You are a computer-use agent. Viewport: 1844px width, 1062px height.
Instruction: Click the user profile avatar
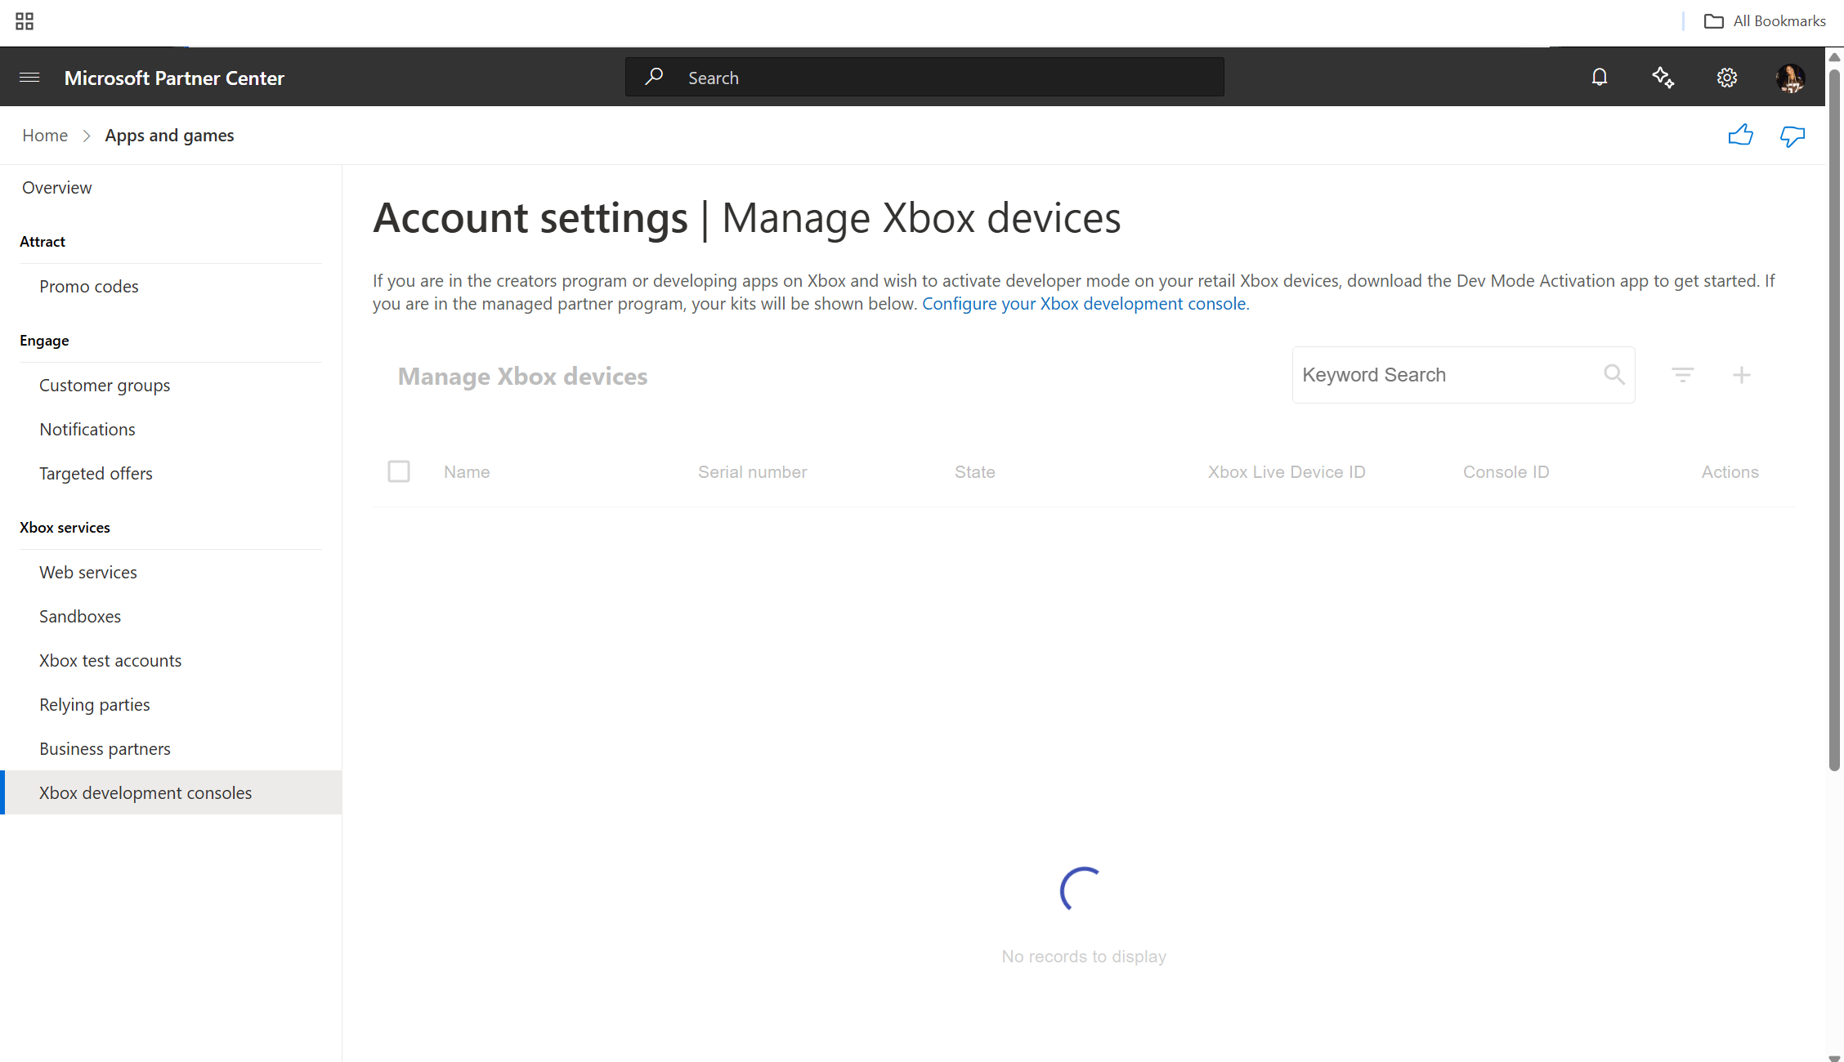point(1790,78)
